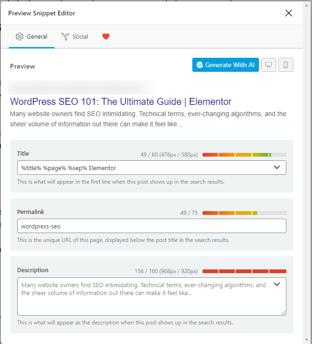Screen dimensions: 312x344
Task: Click the red heart tab icon
Action: 106,36
